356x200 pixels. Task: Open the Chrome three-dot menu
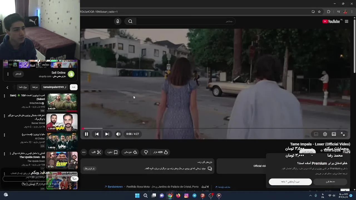[x=352, y=12]
